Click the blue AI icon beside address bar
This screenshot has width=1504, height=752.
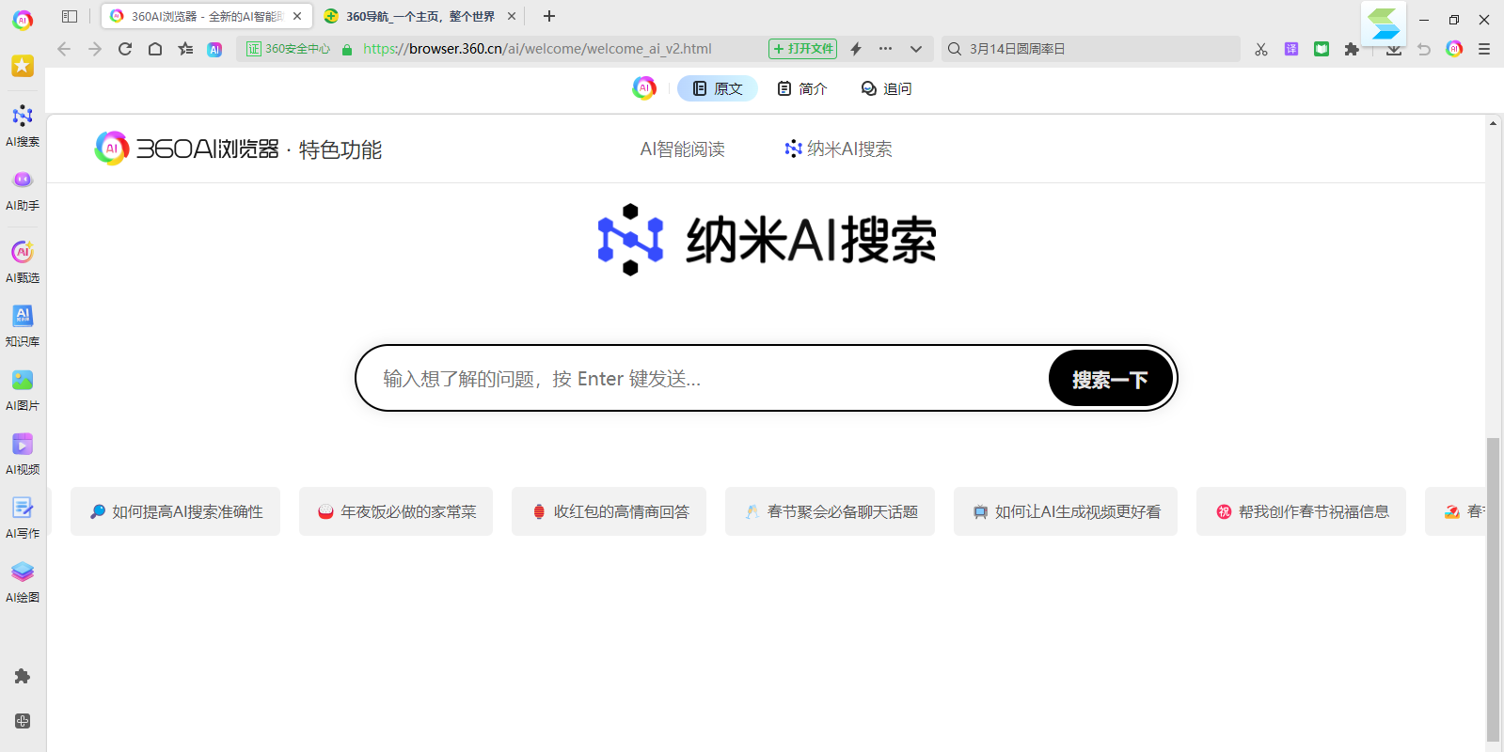[x=214, y=50]
